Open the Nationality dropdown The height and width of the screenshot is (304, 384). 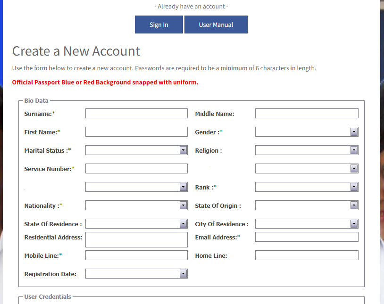pos(136,205)
